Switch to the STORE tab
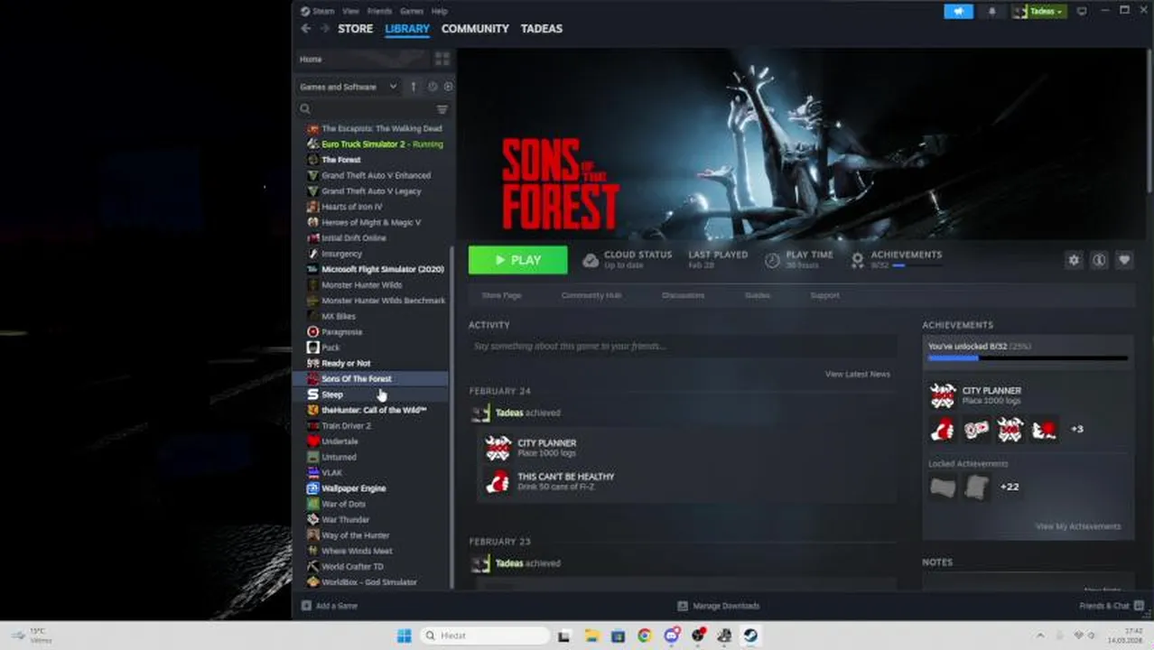 tap(355, 29)
